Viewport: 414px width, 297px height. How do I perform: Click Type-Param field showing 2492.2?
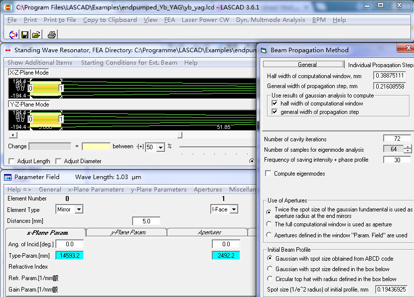pos(226,255)
